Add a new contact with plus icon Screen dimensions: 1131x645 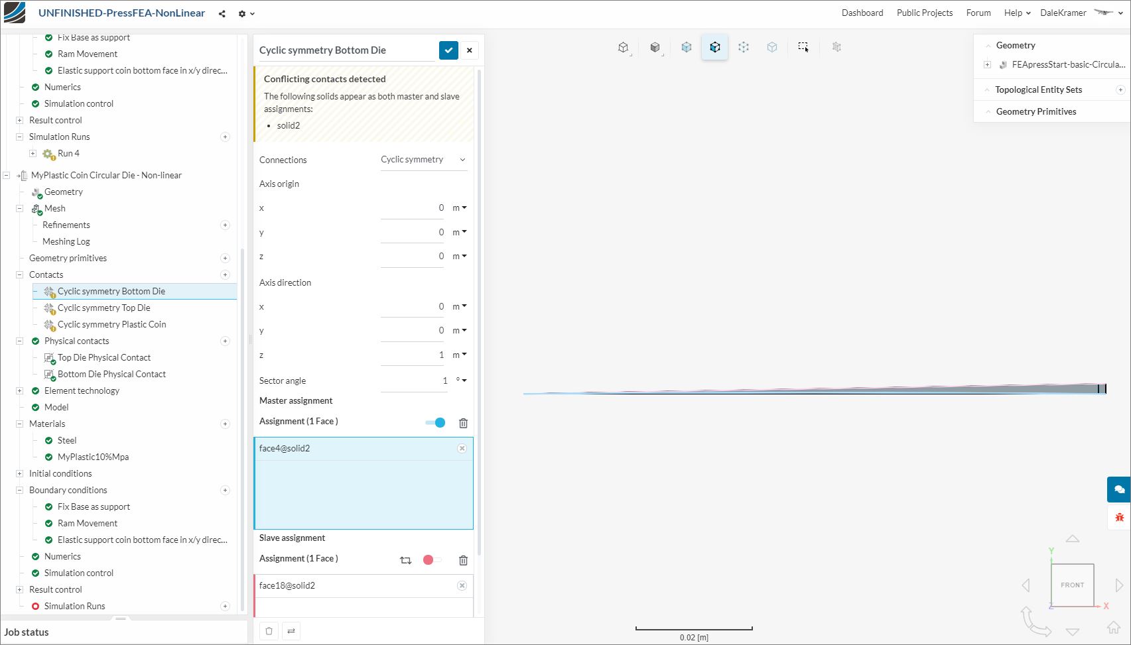[x=226, y=275]
